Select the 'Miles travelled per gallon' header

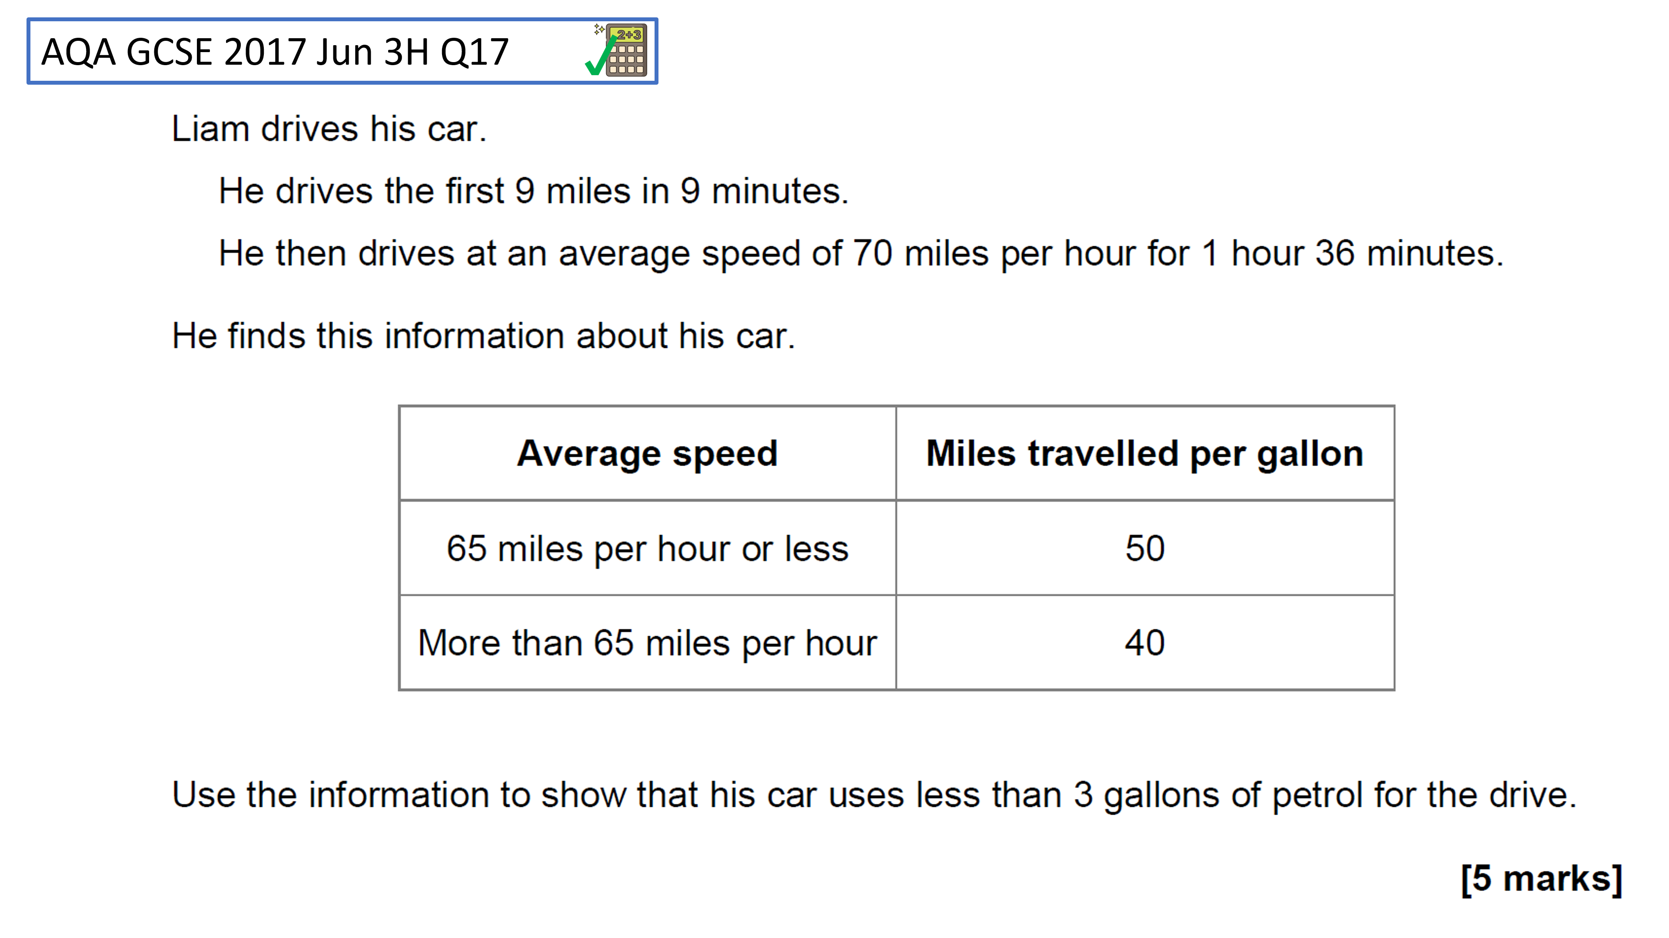coord(1145,453)
